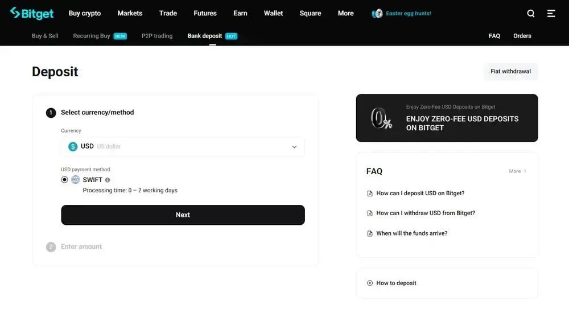The height and width of the screenshot is (309, 569).
Task: Click the SWIFT info icon
Action: [x=108, y=180]
